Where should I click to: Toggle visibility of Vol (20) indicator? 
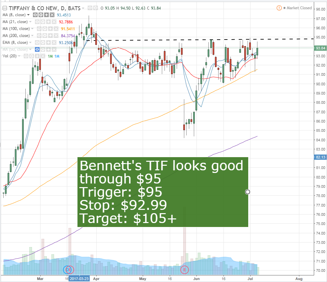pos(26,56)
